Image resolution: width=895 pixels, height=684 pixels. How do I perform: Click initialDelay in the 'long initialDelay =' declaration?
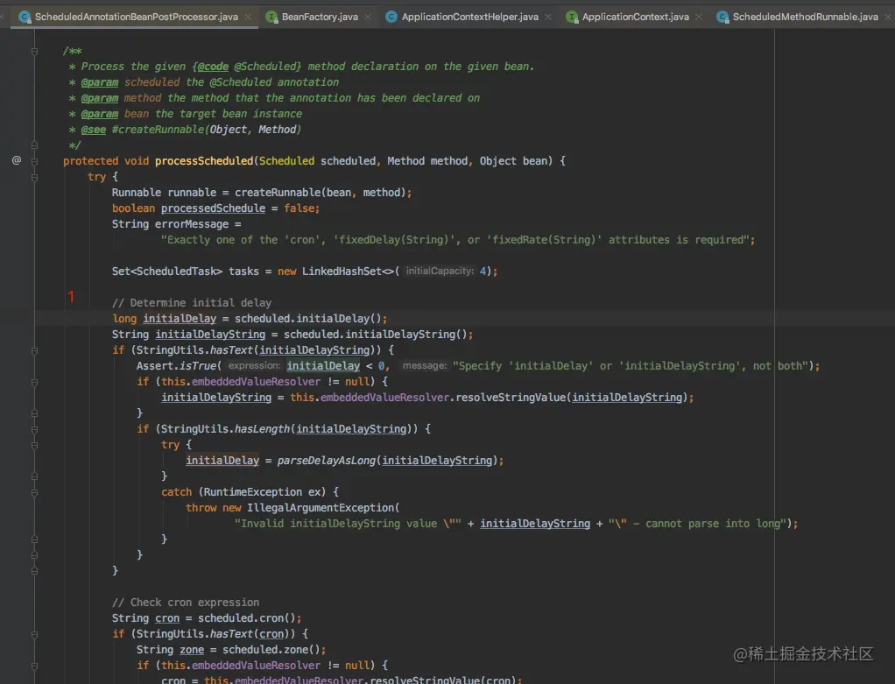point(180,319)
